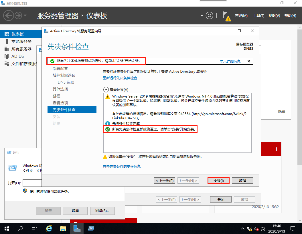The image size is (302, 234).
Task: Click the taskbar search icon
Action: coord(20,228)
